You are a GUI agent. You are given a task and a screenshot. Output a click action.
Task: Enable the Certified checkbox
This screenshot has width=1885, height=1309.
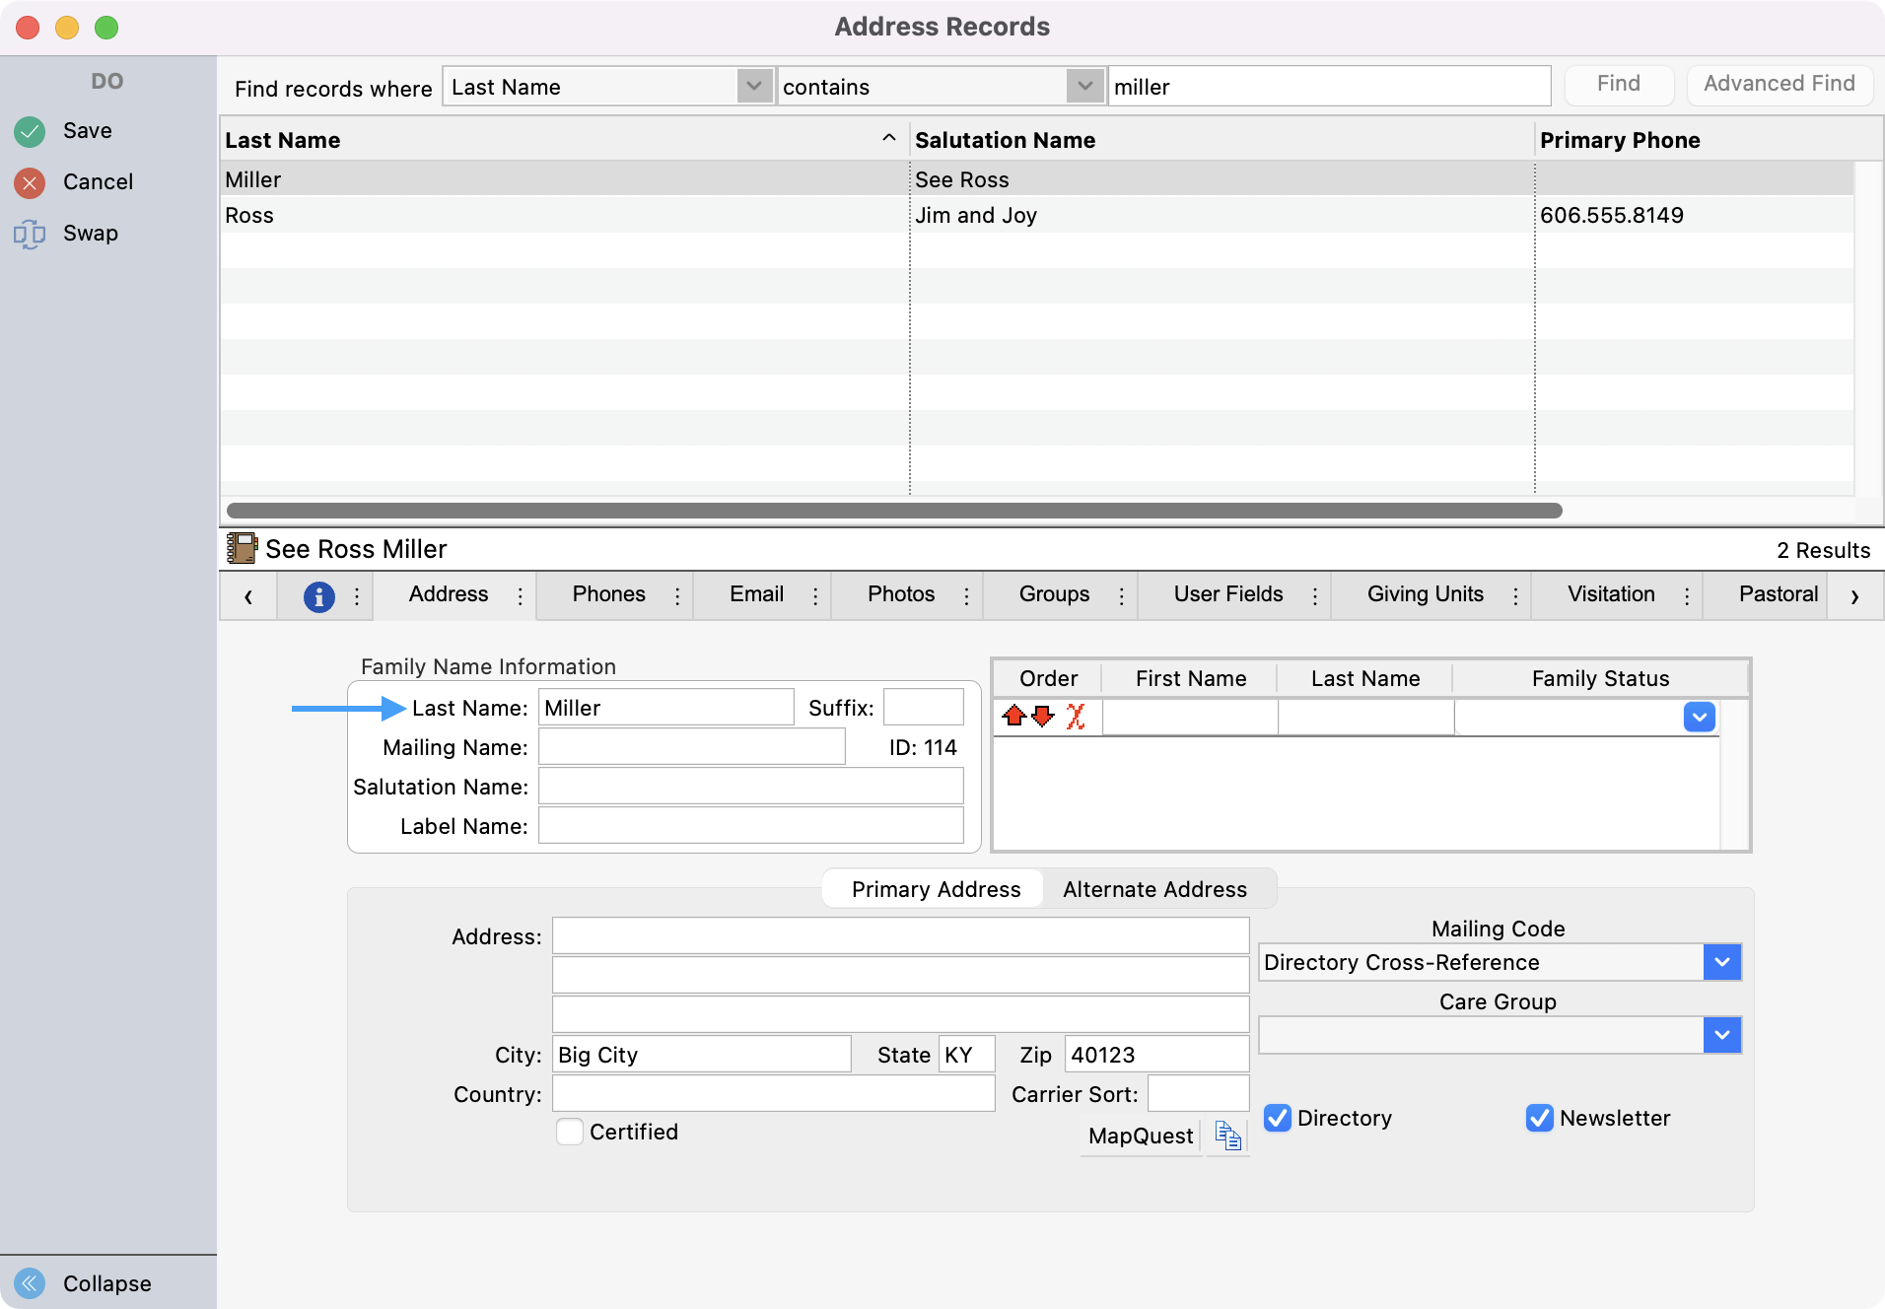pos(570,1132)
